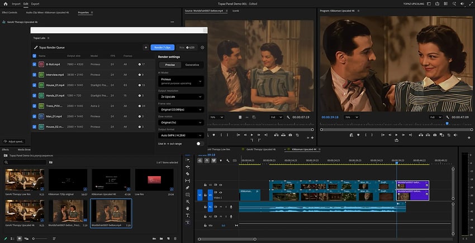Play the Source monitor clip
The width and height of the screenshot is (475, 243).
251,135
